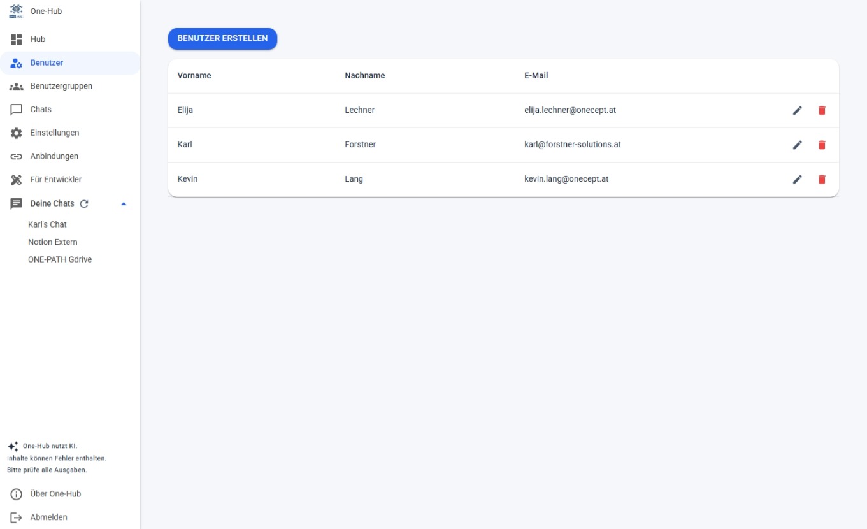Viewport: 867px width, 529px height.
Task: Open Karl's Chat from chat list
Action: pyautogui.click(x=47, y=224)
